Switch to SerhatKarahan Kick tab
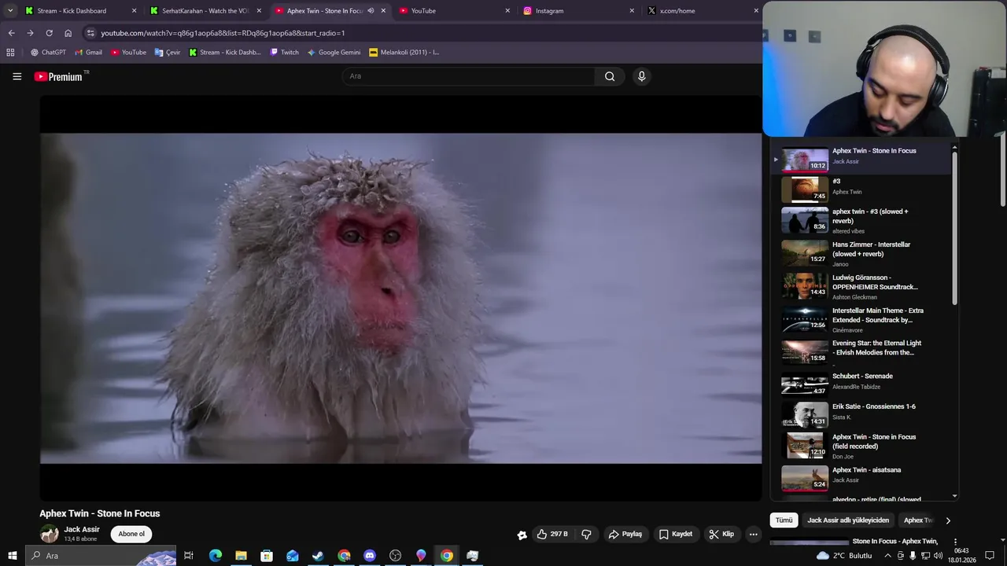This screenshot has height=566, width=1007. pyautogui.click(x=205, y=11)
